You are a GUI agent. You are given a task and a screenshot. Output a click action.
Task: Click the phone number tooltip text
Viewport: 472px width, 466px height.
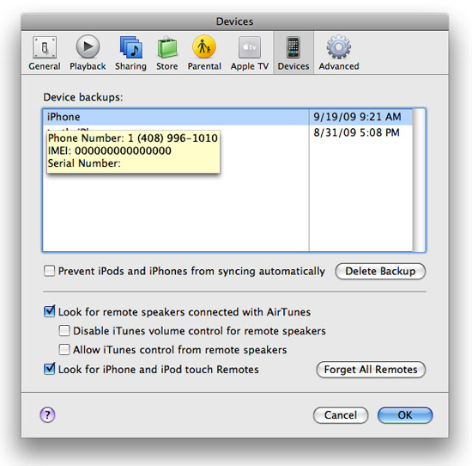133,138
